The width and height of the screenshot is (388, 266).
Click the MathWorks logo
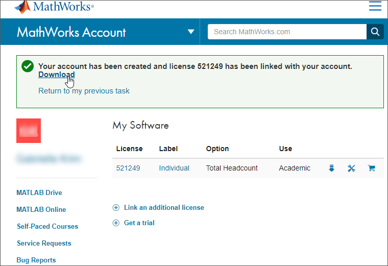[x=54, y=7]
